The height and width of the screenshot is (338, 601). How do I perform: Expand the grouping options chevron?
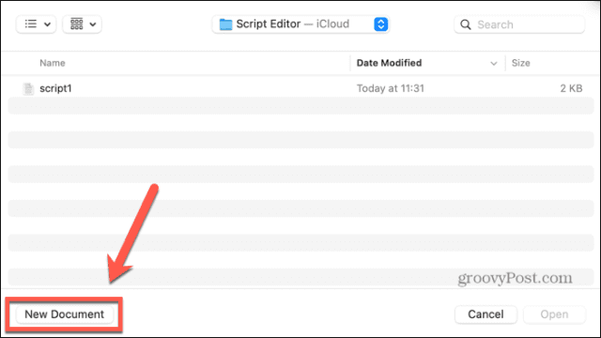pos(93,24)
